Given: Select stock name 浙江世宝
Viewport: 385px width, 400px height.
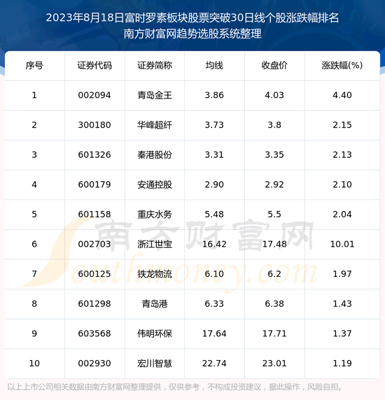Looking at the screenshot, I should tap(155, 245).
